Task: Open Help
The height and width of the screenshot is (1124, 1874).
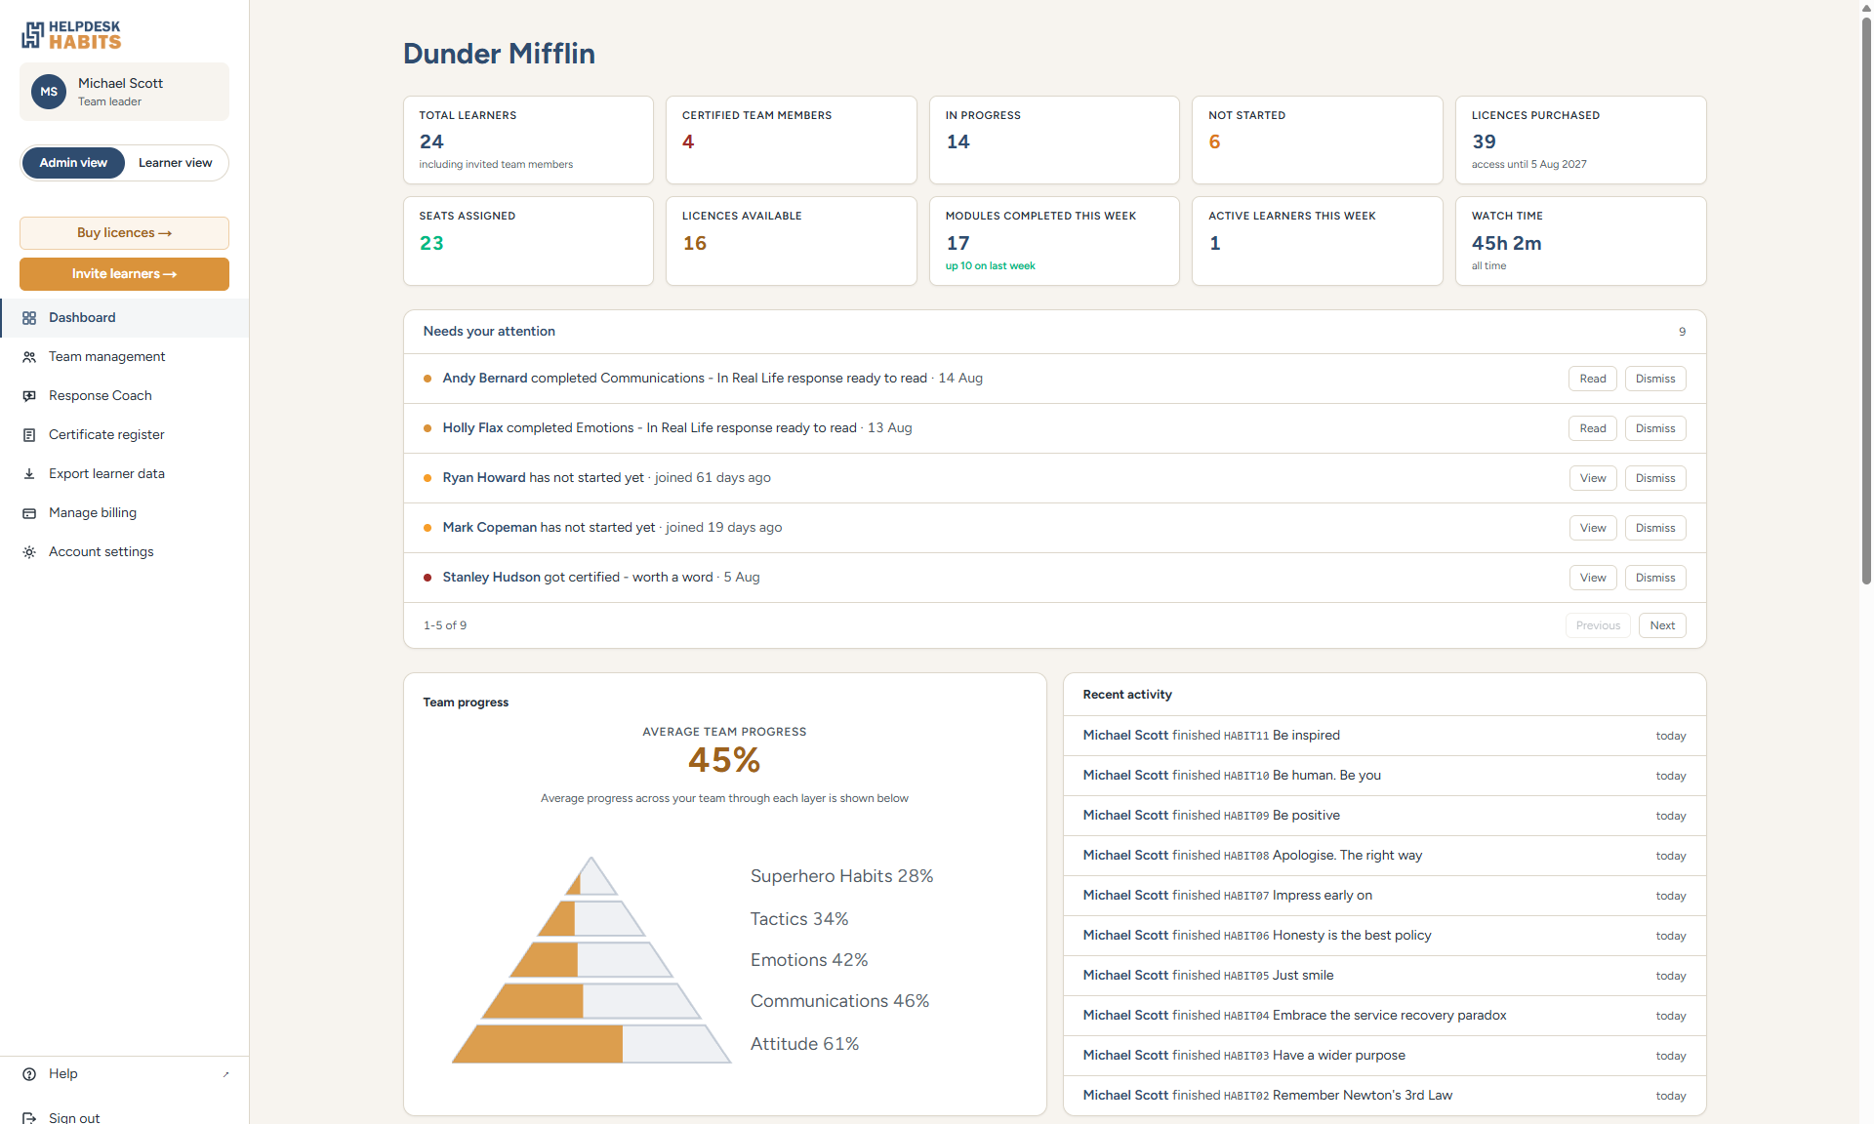Action: 124,1074
